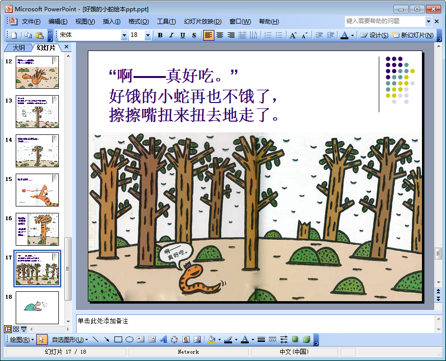Click the New document icon
The height and width of the screenshot is (361, 446).
click(x=14, y=35)
